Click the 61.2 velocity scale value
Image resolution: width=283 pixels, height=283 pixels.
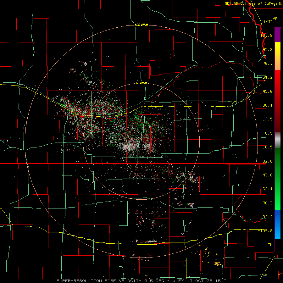(x=268, y=77)
